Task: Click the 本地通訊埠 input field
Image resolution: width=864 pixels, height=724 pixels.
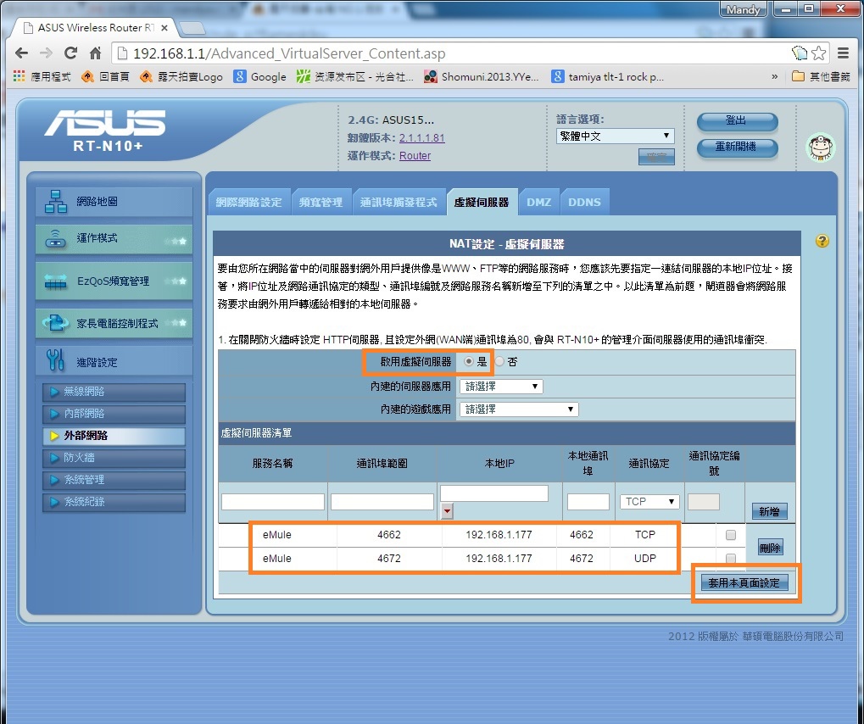Action: point(588,502)
